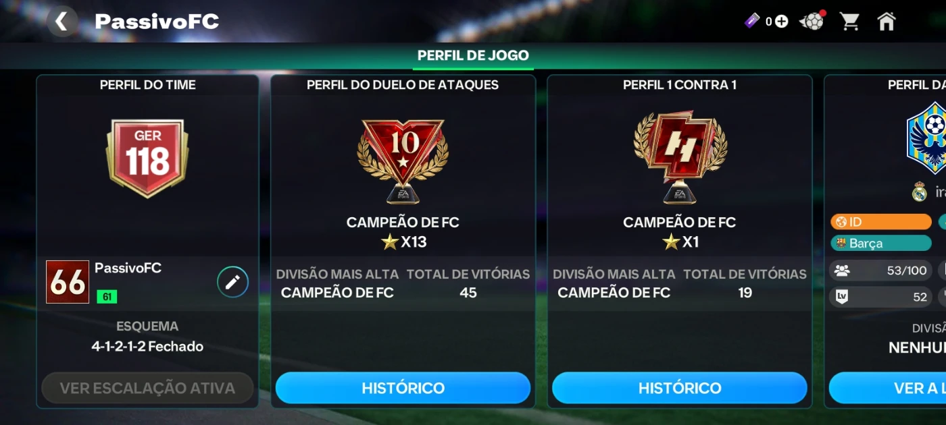Tap the back arrow beside PassivoFC
Image resolution: width=946 pixels, height=425 pixels.
[x=61, y=22]
